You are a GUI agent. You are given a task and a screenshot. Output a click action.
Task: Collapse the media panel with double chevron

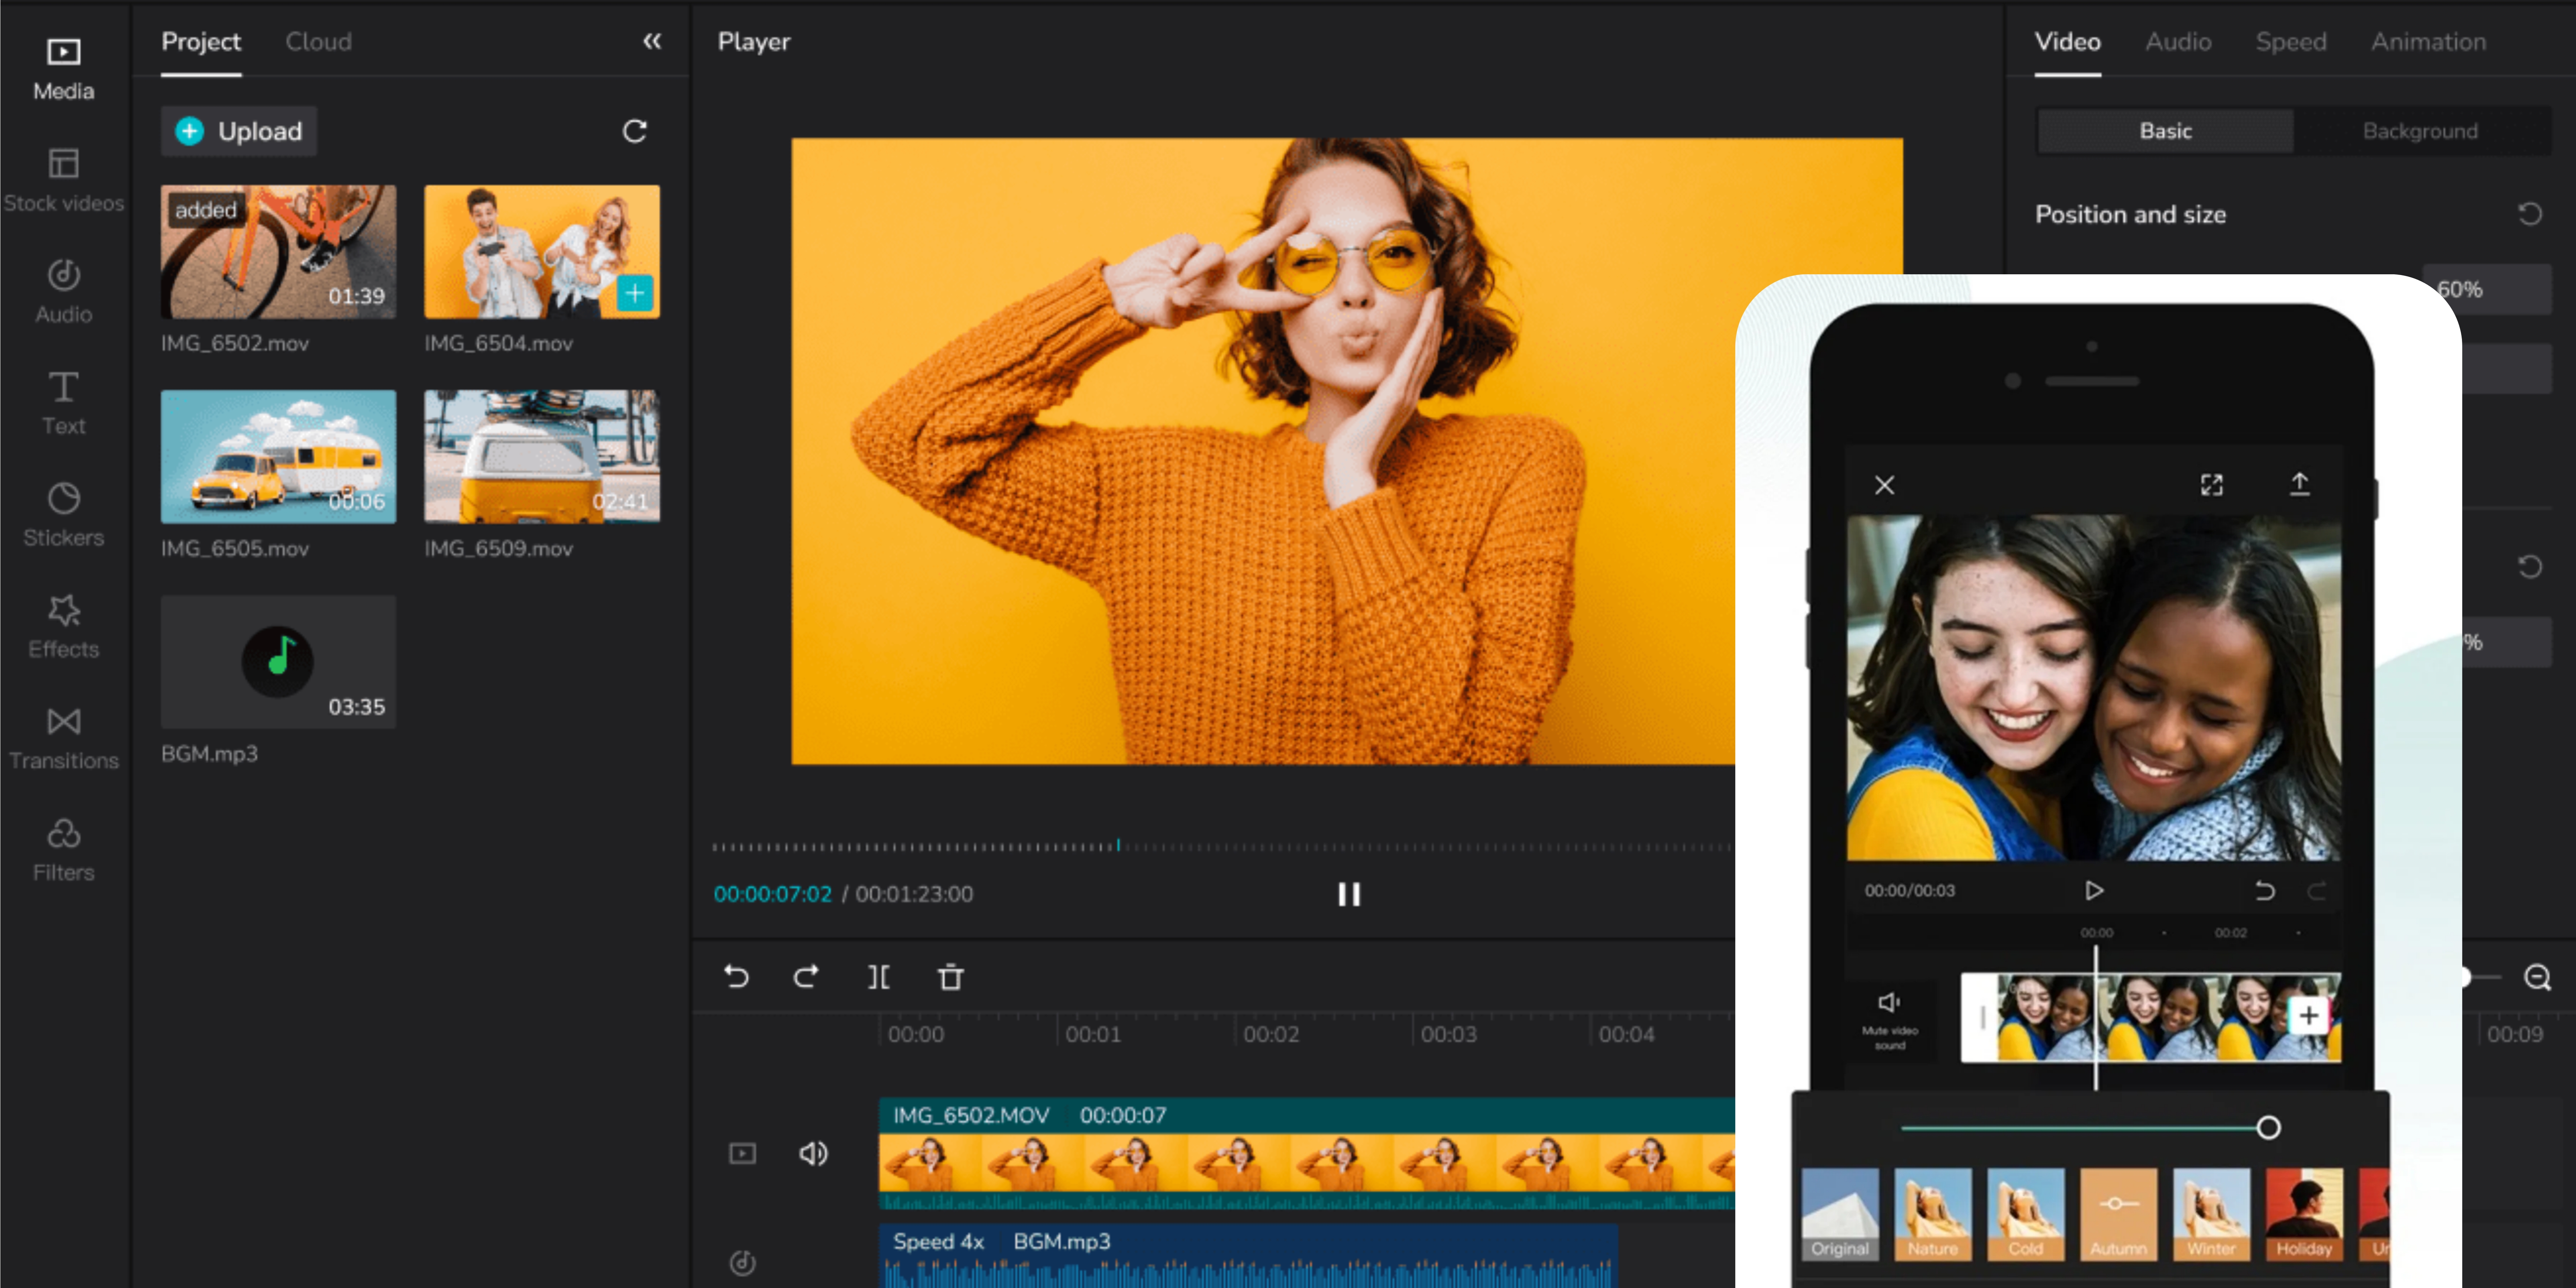pos(652,41)
